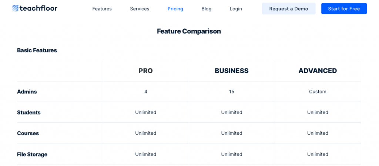Click the Students row label

pos(29,112)
